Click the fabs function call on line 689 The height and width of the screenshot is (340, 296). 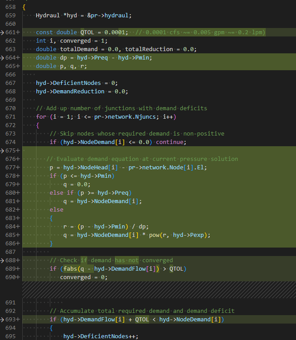click(70, 269)
